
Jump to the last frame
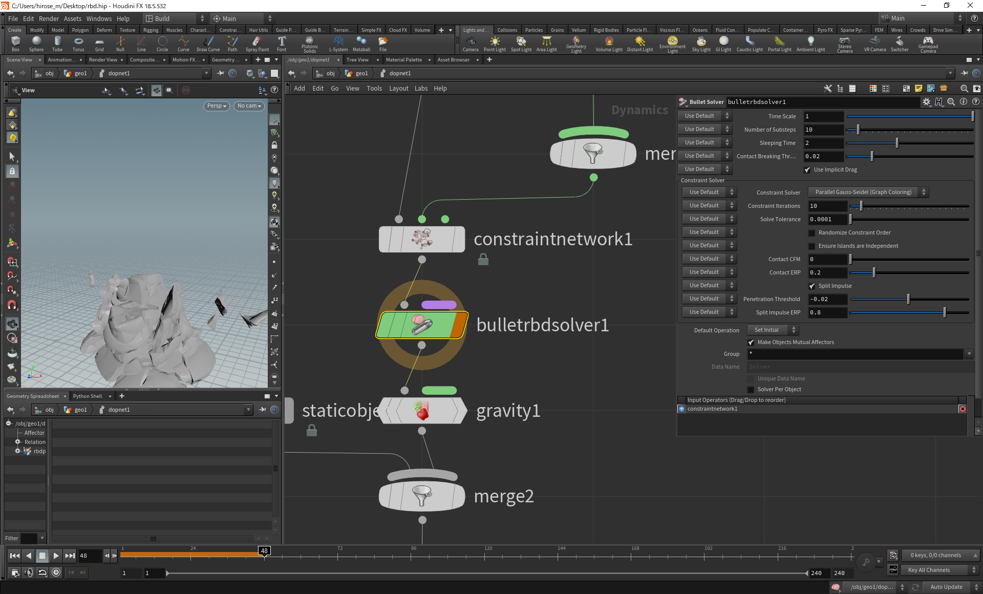tap(70, 556)
